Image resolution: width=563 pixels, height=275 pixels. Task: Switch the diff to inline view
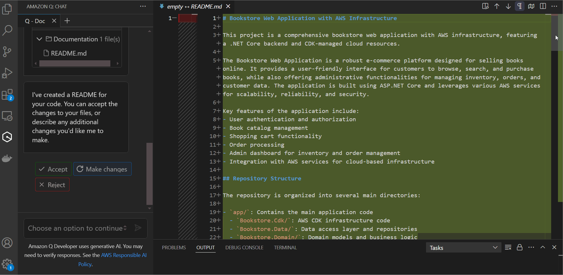pos(485,6)
